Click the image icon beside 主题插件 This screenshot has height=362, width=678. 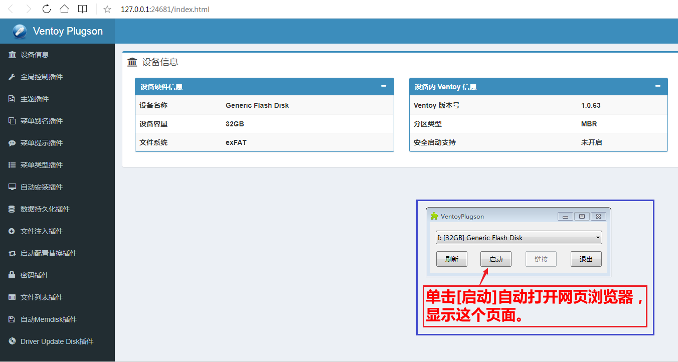(x=12, y=99)
